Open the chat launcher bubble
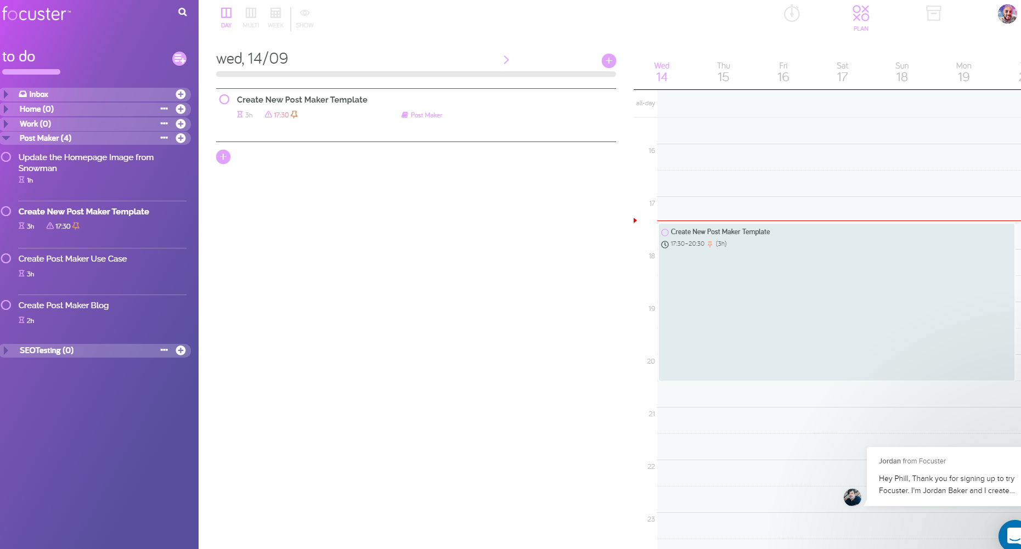This screenshot has height=549, width=1021. pyautogui.click(x=1011, y=535)
